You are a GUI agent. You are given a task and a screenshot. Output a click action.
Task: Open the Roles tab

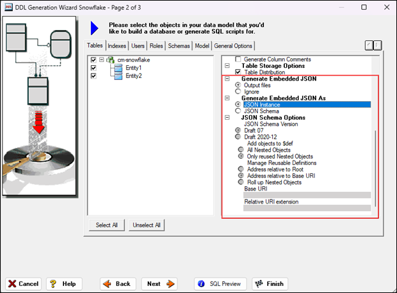pos(156,46)
